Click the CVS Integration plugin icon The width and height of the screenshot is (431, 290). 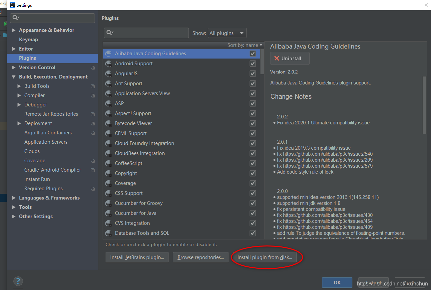(108, 223)
